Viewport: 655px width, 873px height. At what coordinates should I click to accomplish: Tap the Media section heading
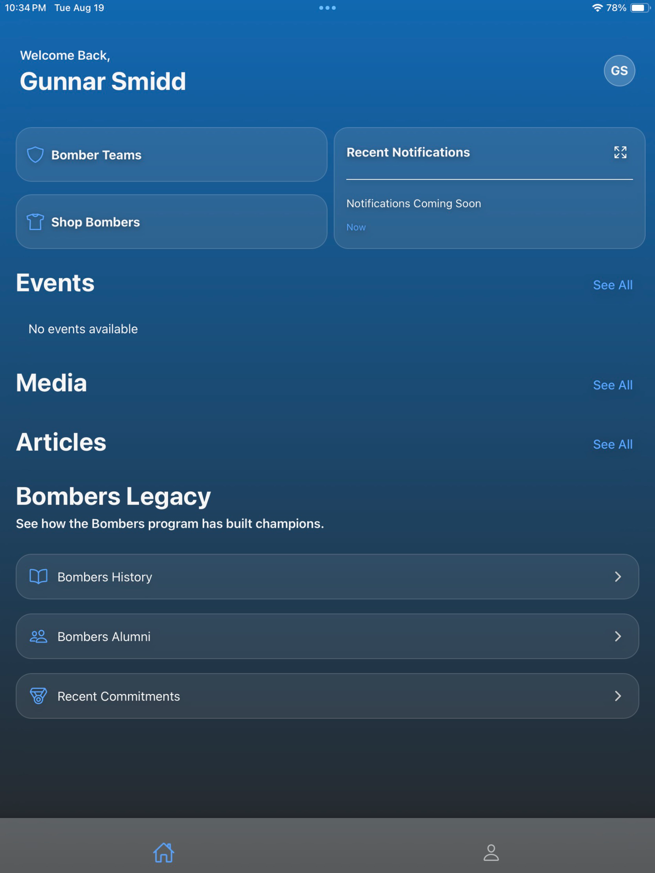click(51, 383)
